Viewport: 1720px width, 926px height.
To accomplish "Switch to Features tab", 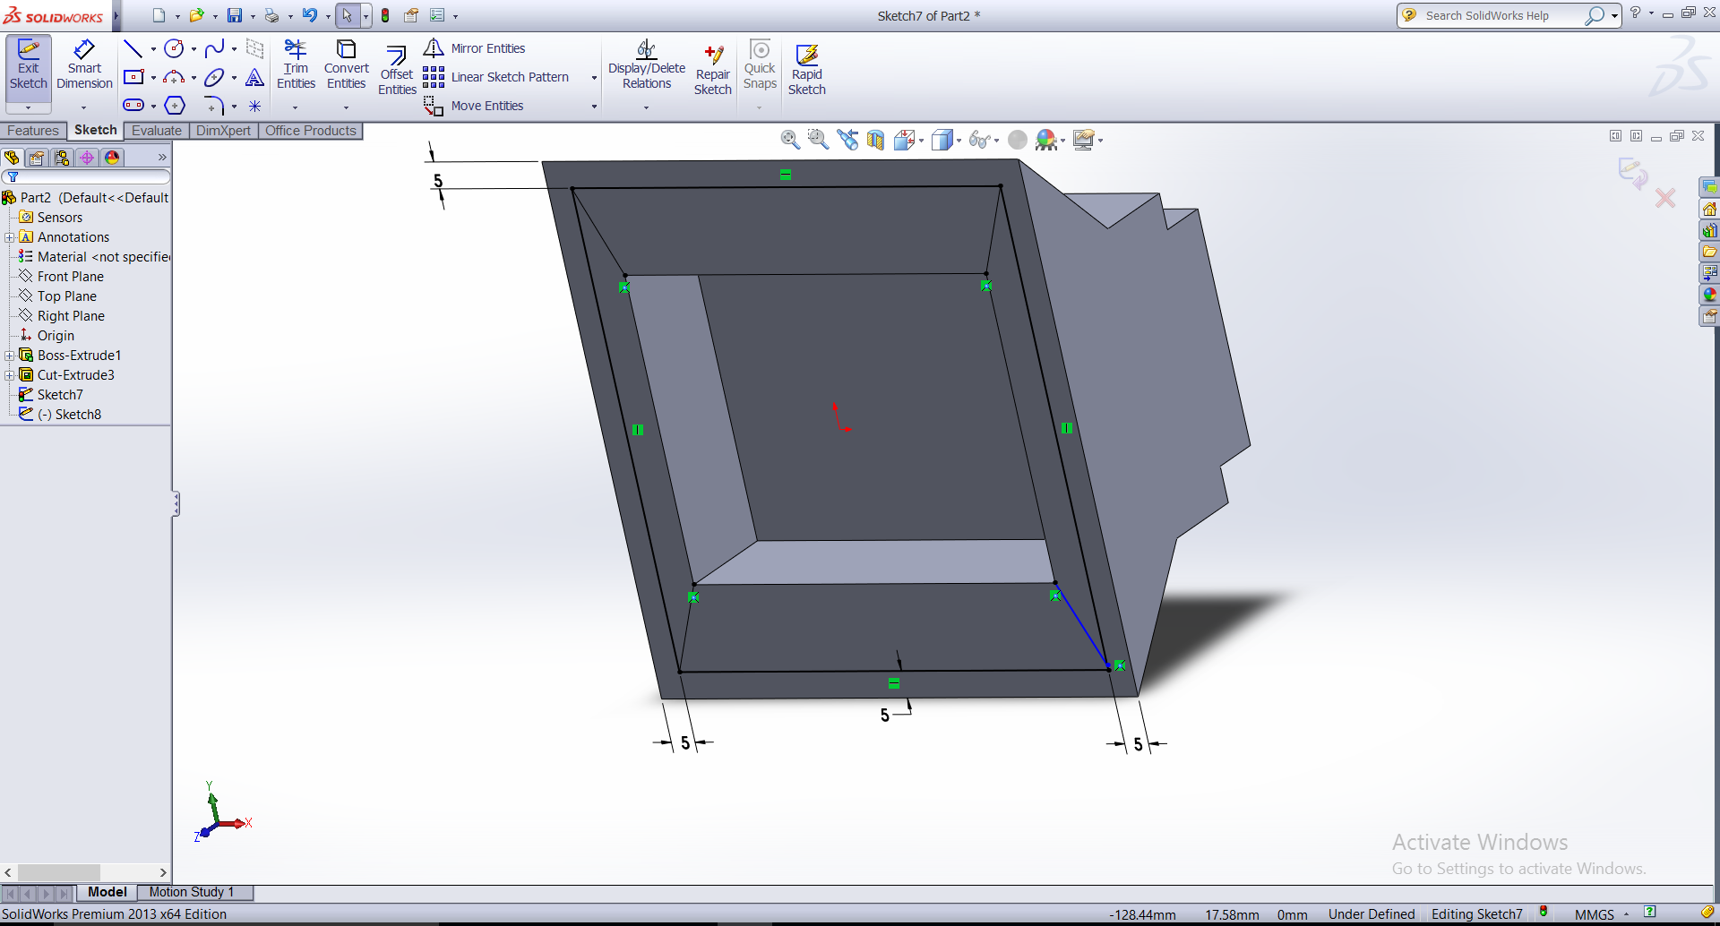I will pyautogui.click(x=33, y=131).
